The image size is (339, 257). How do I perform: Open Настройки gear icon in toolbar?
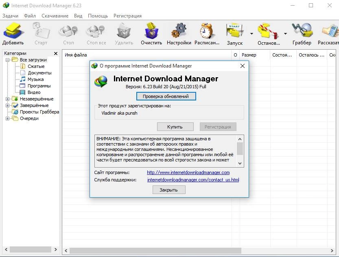point(179,31)
